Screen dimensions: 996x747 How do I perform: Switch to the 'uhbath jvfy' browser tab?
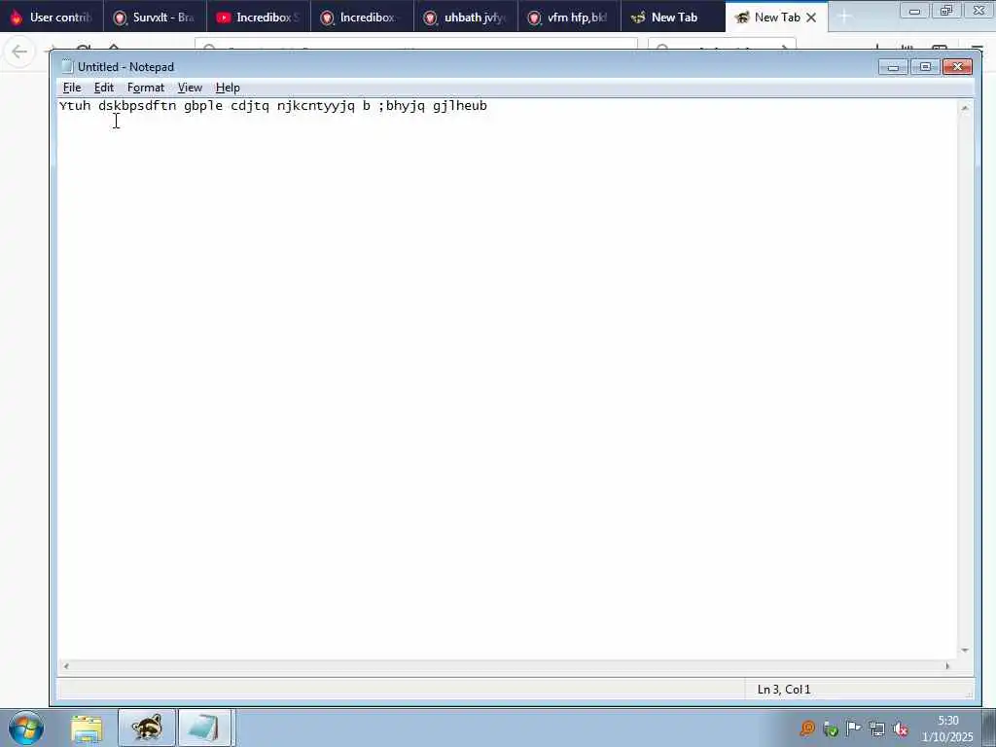pyautogui.click(x=466, y=18)
